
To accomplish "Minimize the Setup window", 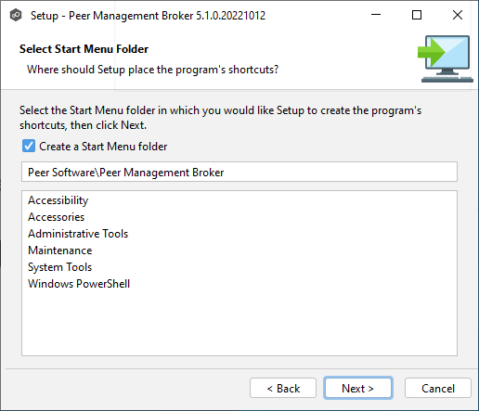I will (376, 15).
